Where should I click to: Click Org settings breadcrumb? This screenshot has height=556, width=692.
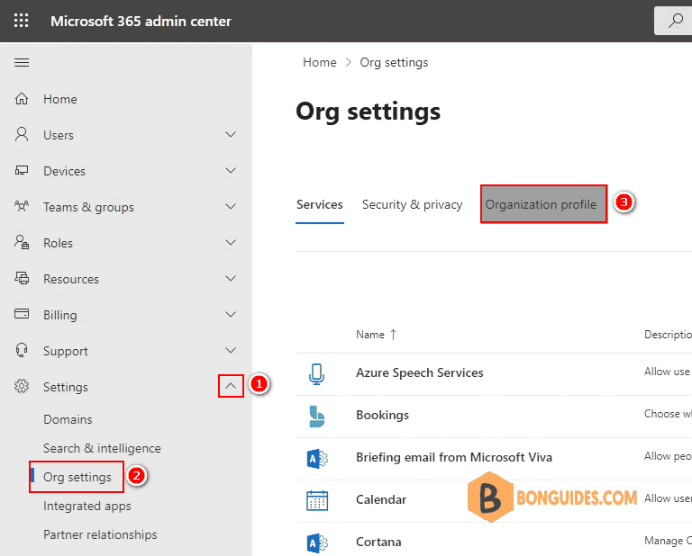(x=394, y=63)
